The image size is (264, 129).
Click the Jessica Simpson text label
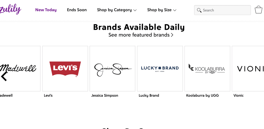tap(105, 96)
